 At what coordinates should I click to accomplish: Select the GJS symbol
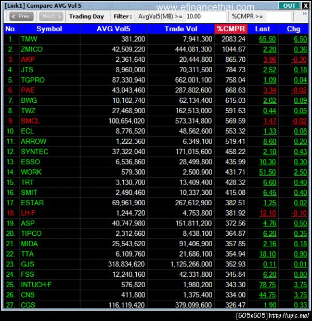coord(28,264)
